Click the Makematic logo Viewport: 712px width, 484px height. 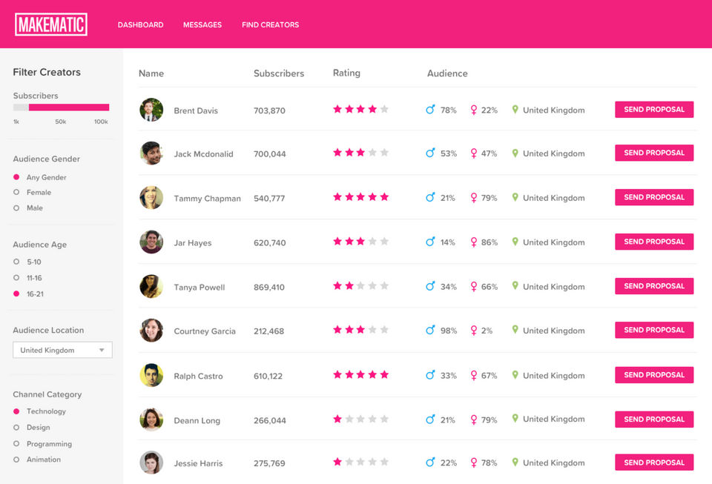[x=51, y=24]
